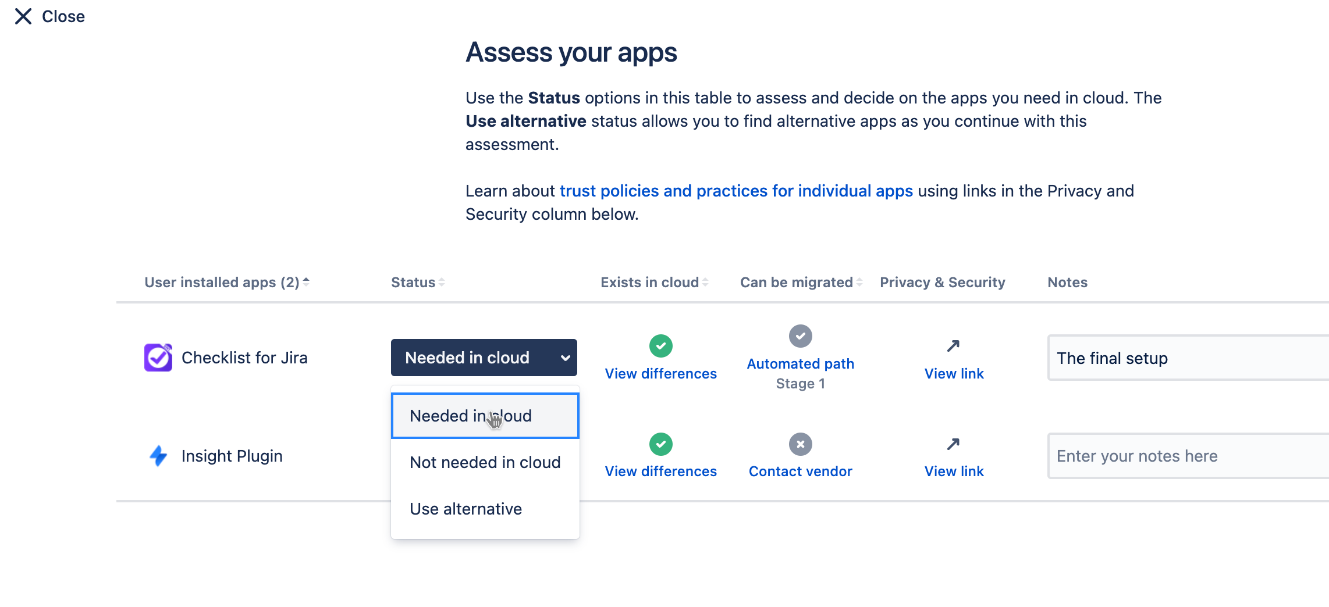Screen dimensions: 1329x607
Task: Click the Checklist for Jira app icon
Action: click(158, 358)
